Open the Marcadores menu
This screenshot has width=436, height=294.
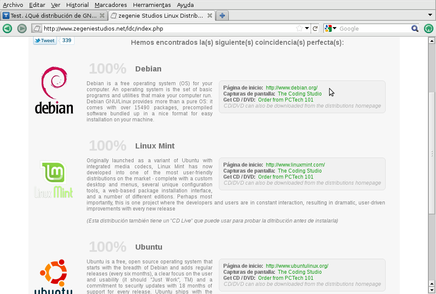click(x=111, y=5)
